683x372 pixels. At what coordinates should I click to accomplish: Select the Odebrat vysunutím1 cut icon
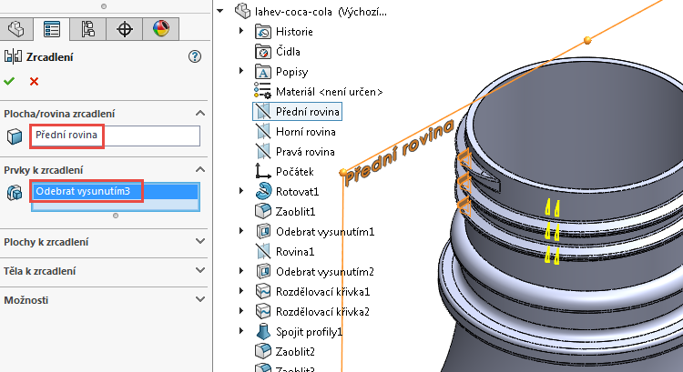(x=263, y=231)
